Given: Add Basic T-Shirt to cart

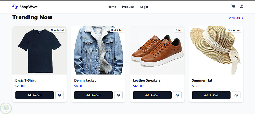Looking at the screenshot, I should (x=34, y=95).
